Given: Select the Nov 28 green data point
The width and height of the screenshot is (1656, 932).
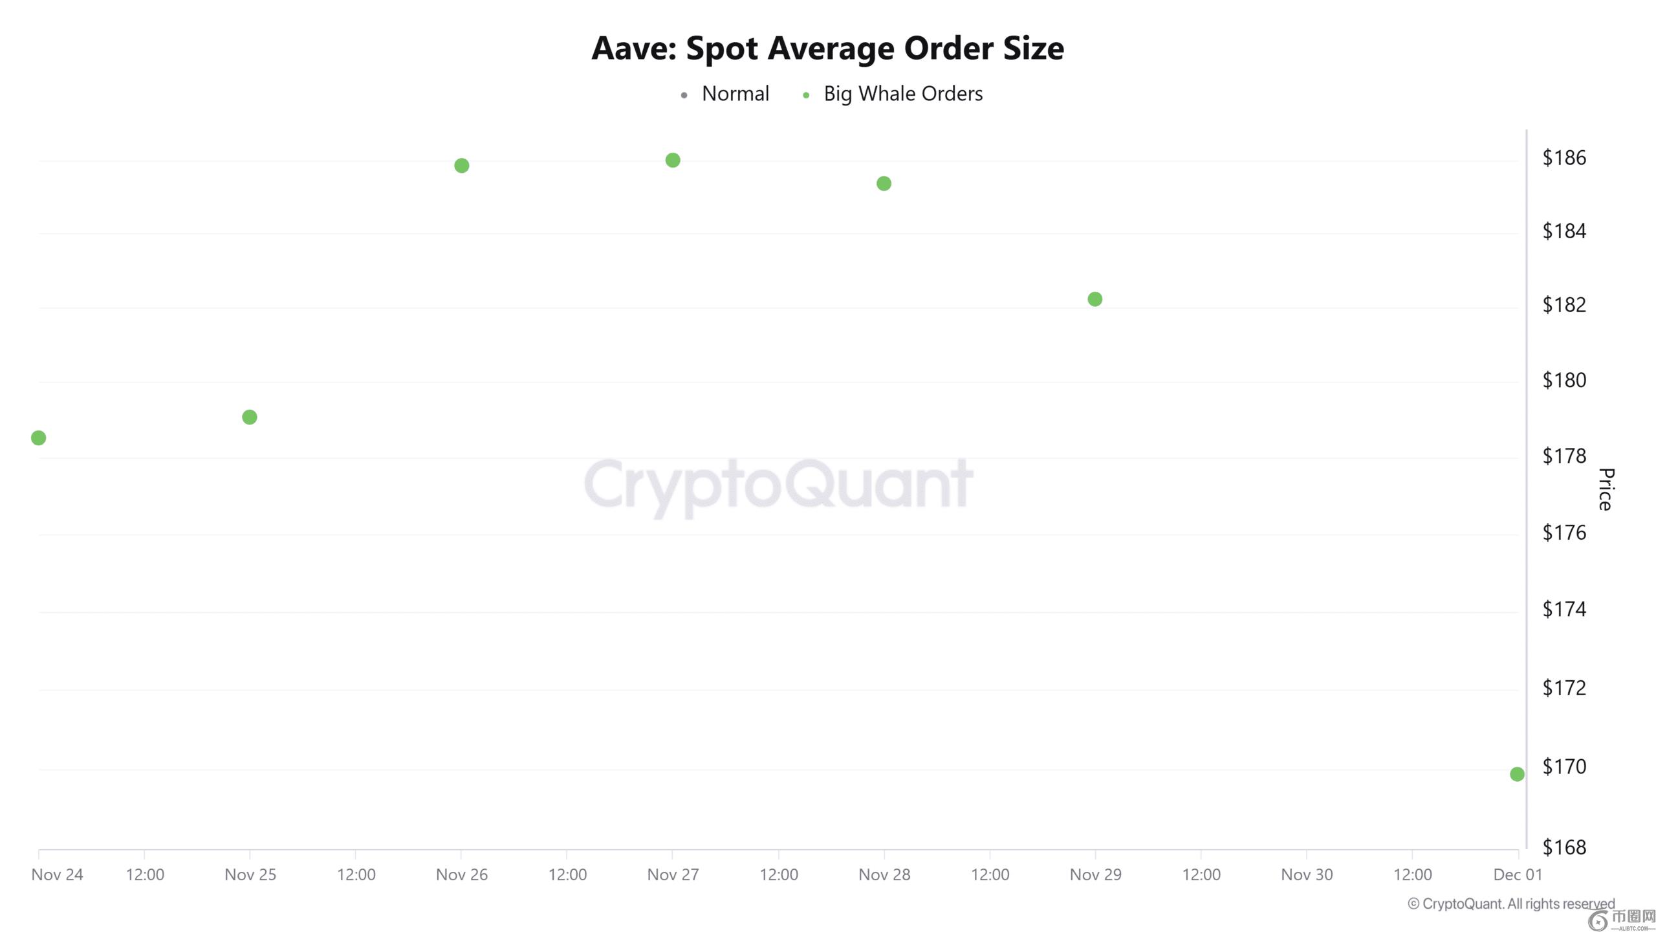Looking at the screenshot, I should pos(884,184).
